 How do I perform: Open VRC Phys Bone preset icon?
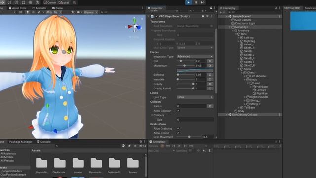click(207, 16)
